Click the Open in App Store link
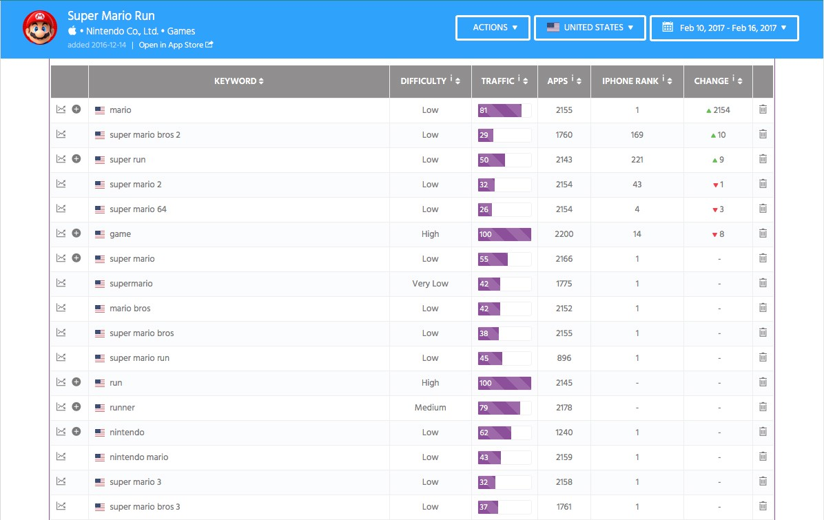The width and height of the screenshot is (824, 520). coord(176,45)
